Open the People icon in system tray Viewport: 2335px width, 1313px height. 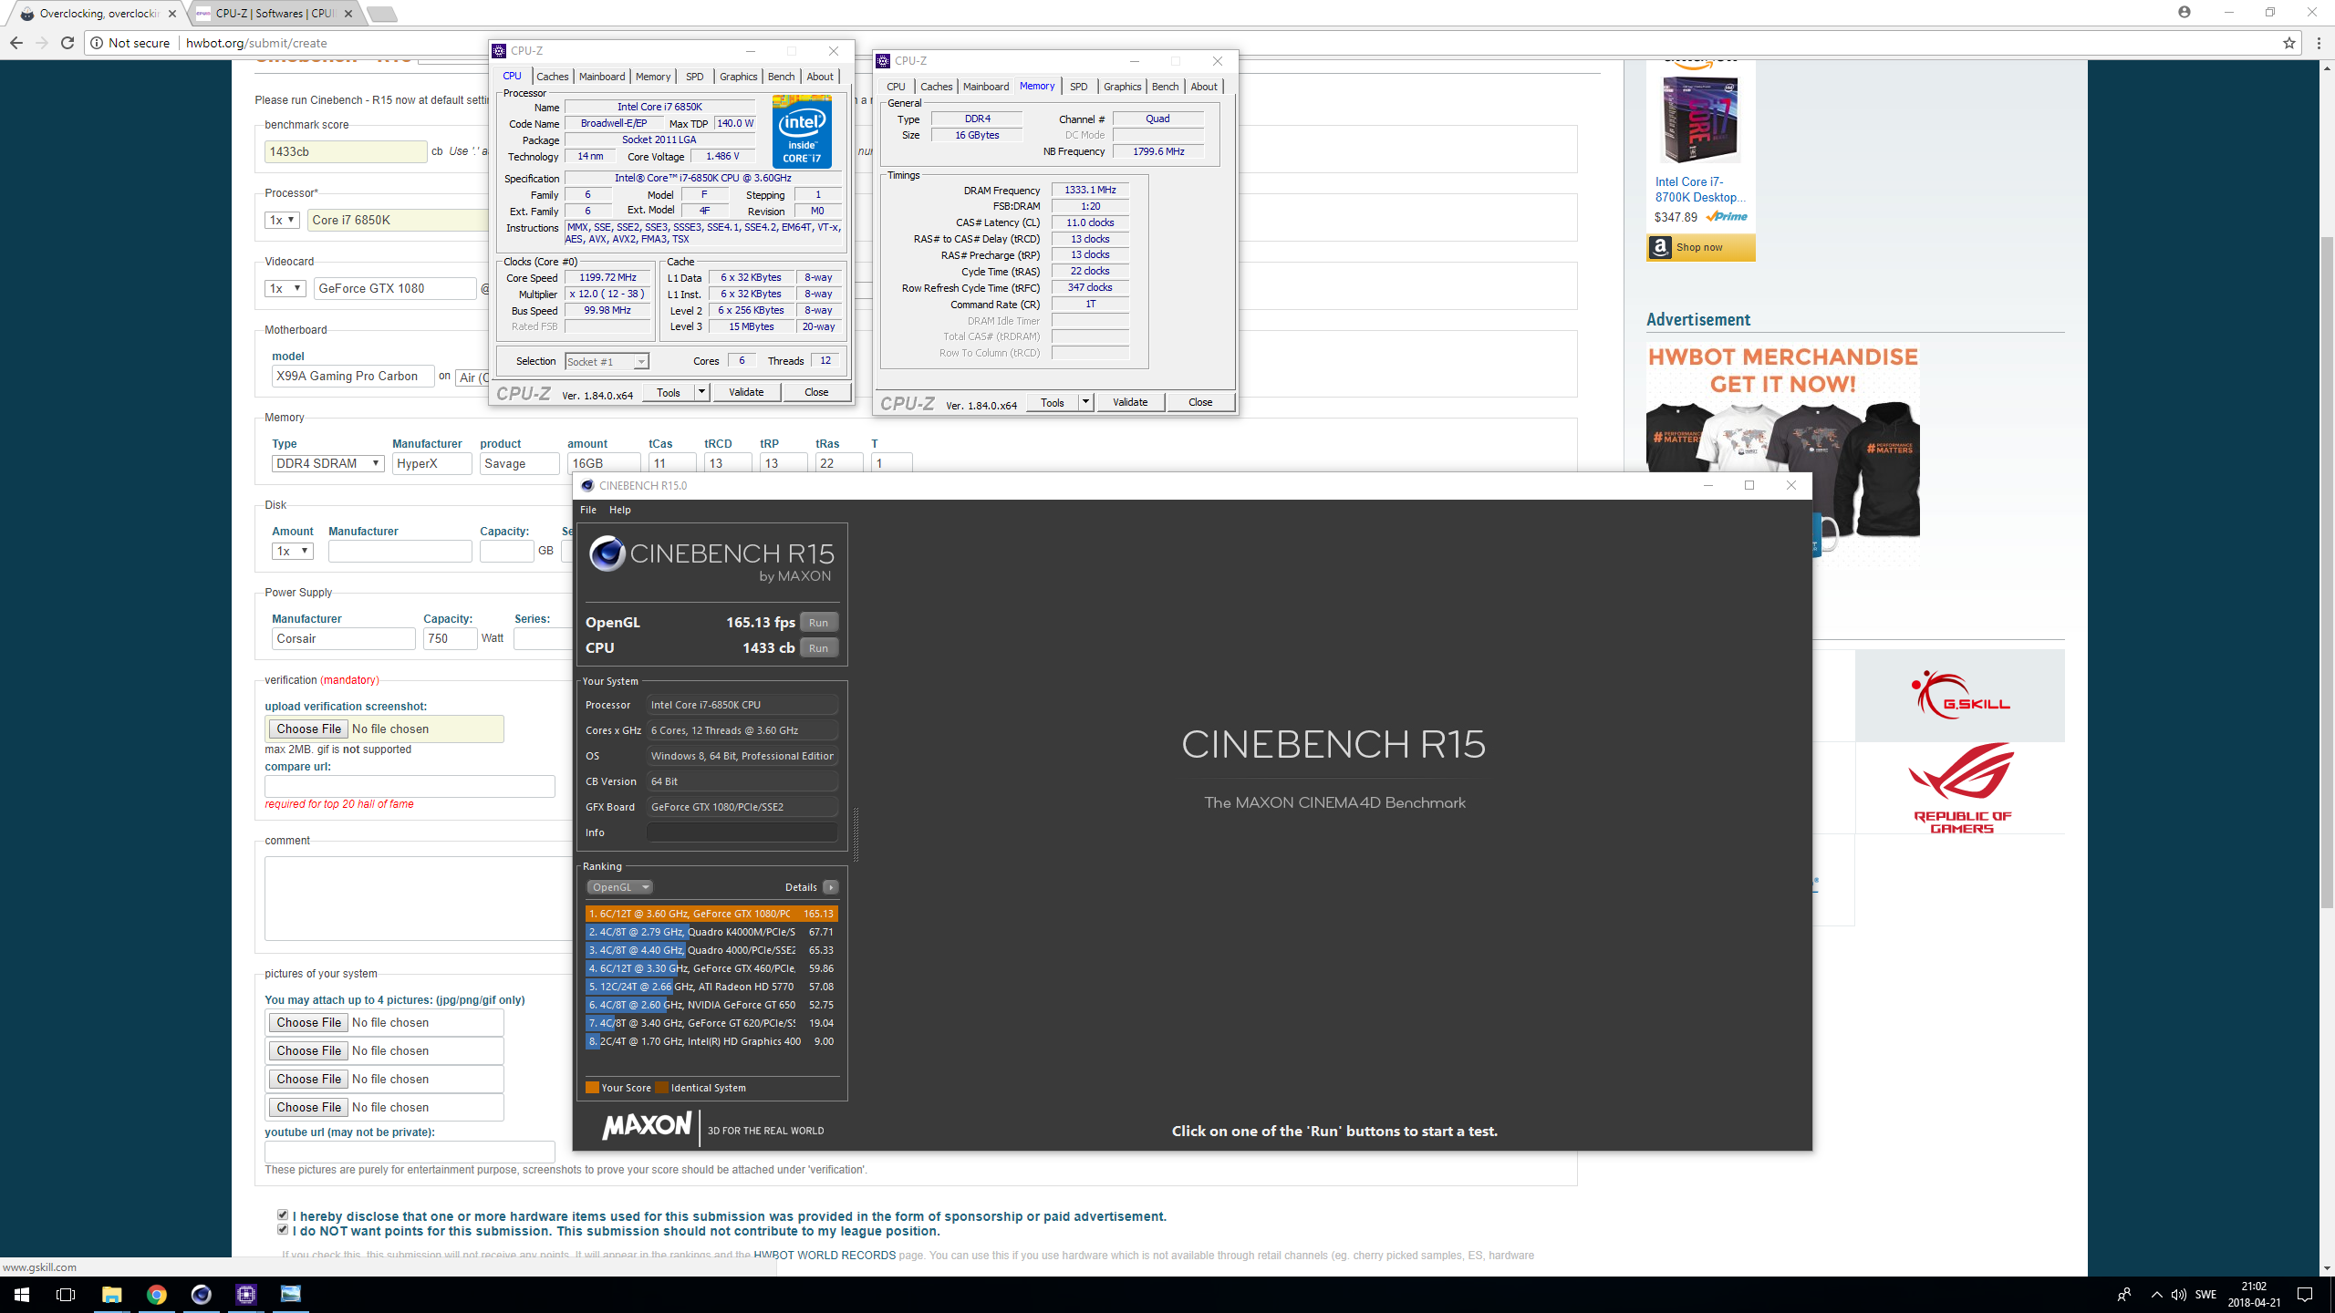coord(2124,1295)
